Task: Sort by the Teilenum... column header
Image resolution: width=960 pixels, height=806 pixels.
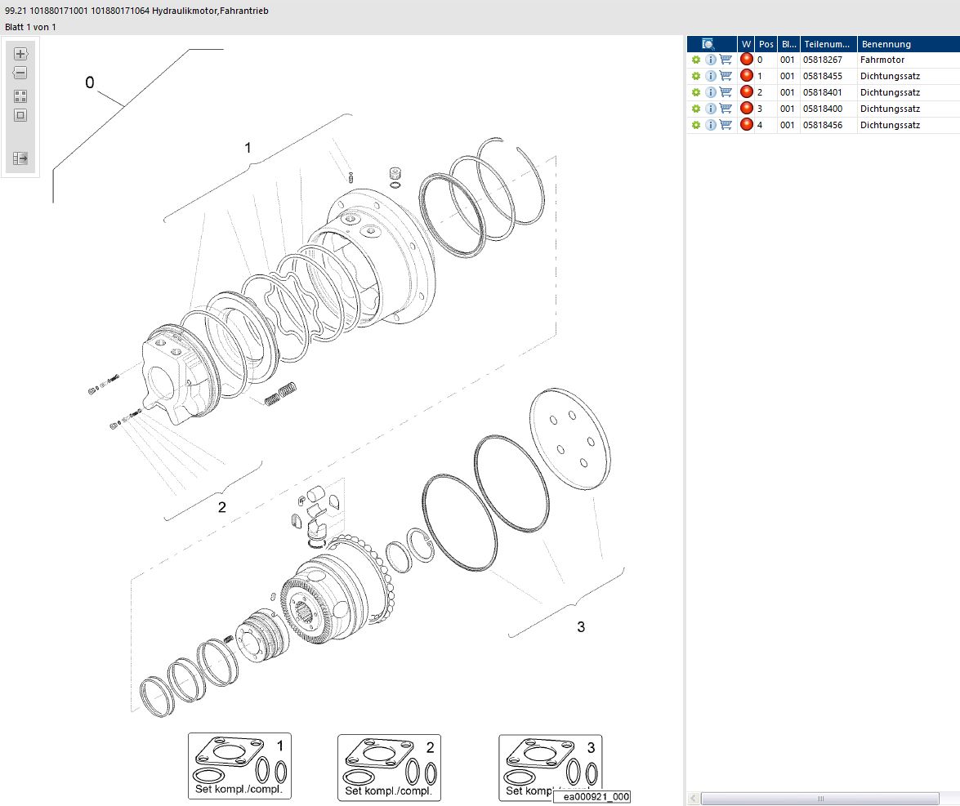Action: coord(828,44)
